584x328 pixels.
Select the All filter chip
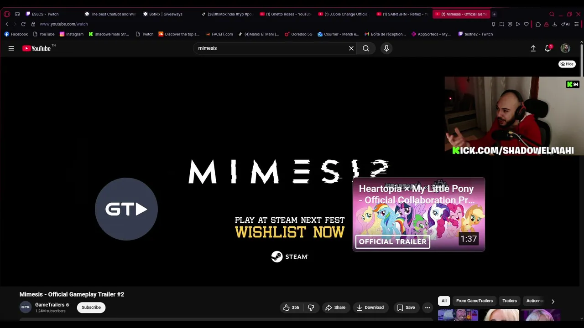click(x=444, y=301)
